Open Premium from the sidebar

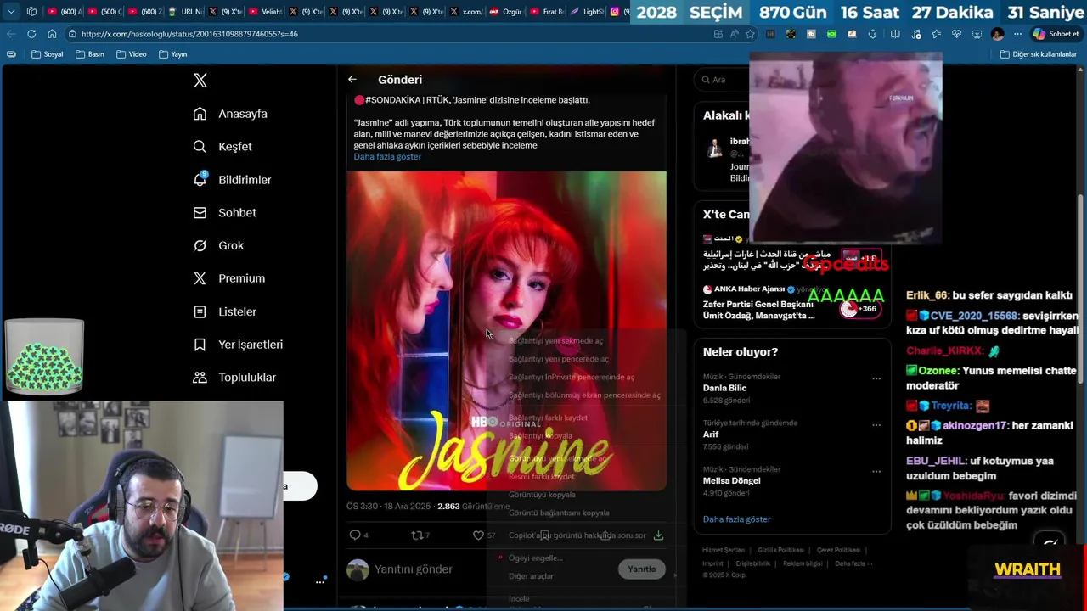(x=229, y=278)
